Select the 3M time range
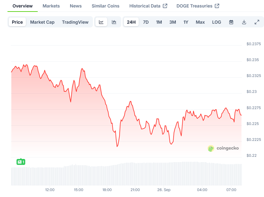This screenshot has height=197, width=264. coord(173,22)
